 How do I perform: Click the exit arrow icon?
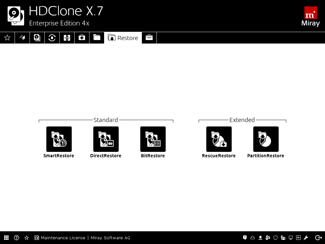(x=318, y=238)
